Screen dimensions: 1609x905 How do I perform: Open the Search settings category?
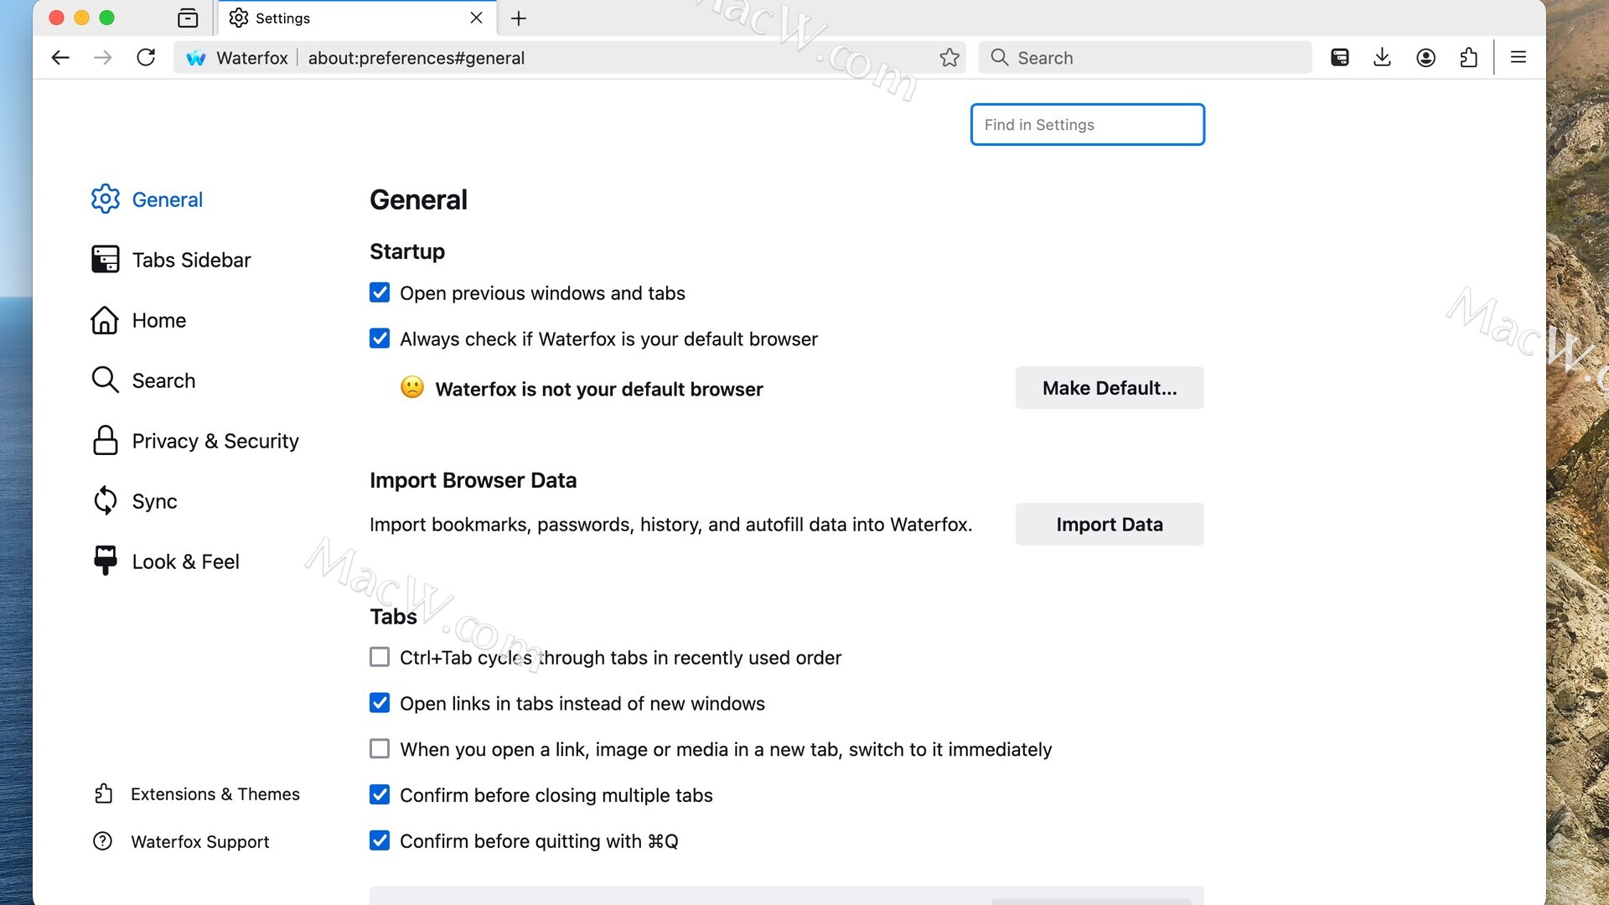(x=163, y=380)
